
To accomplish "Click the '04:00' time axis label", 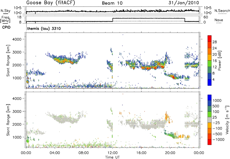I will 55,153.
